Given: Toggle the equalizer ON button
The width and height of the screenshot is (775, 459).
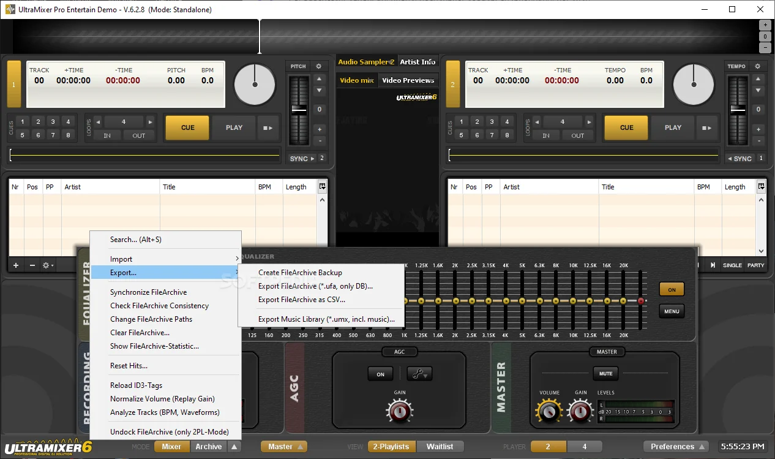Looking at the screenshot, I should [x=672, y=290].
